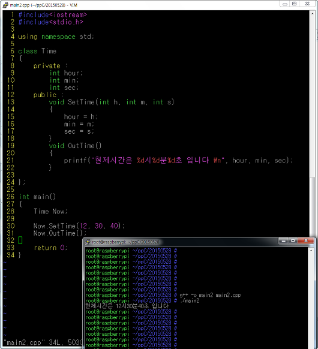Viewport: 318px width, 349px height.
Task: Click scroll up arrow in VIM window scrollbar
Action: (312, 14)
